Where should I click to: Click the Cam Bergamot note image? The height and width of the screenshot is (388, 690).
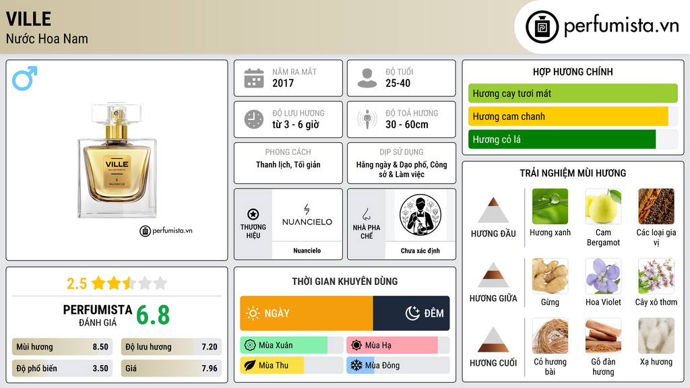point(603,206)
